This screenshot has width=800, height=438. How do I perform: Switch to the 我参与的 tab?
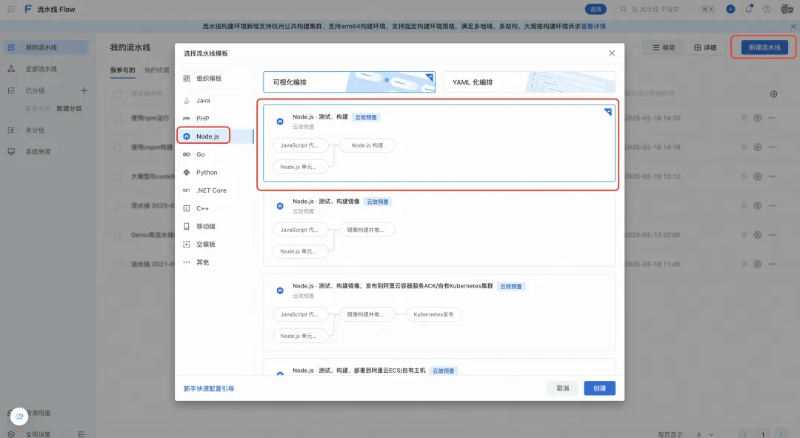(122, 70)
